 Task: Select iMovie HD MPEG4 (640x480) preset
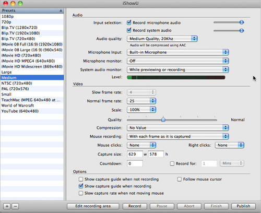coord(32,61)
